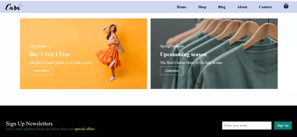The width and height of the screenshot is (297, 137).
Task: Focus the Enter your email field
Action: 247,125
